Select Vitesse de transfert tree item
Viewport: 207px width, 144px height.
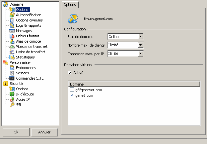coord(32,47)
